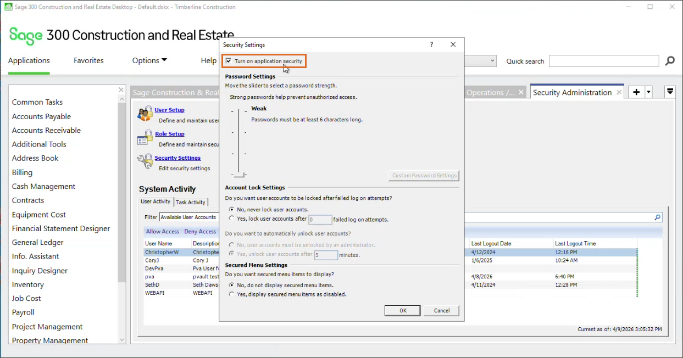Open the Options dropdown menu
Image resolution: width=683 pixels, height=358 pixels.
point(149,60)
